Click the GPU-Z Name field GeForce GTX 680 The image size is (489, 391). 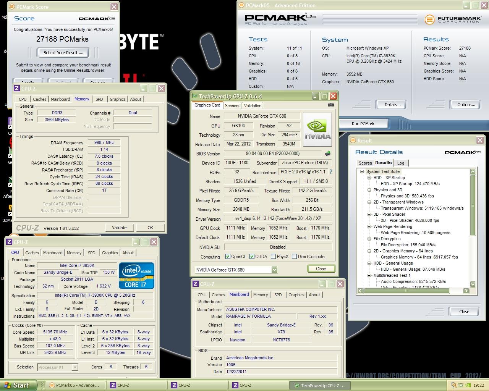262,116
